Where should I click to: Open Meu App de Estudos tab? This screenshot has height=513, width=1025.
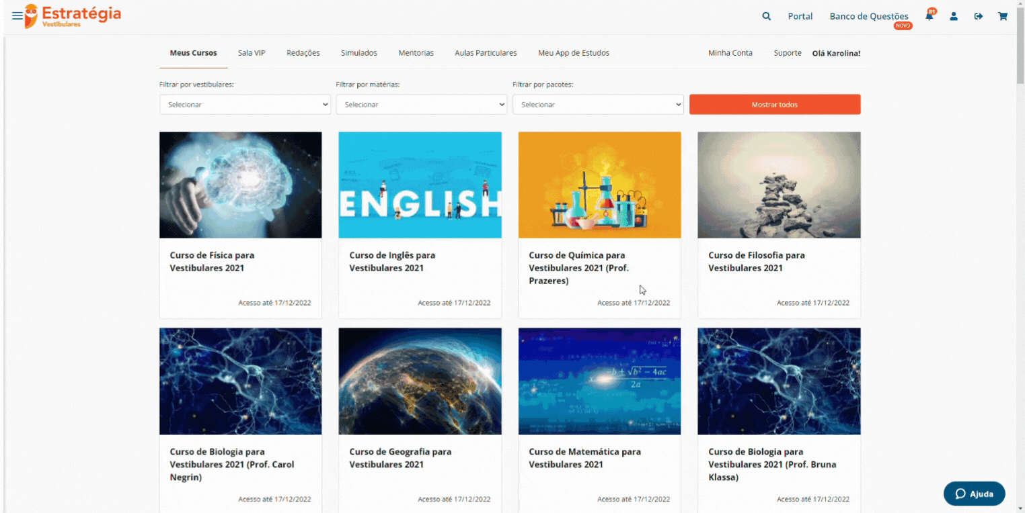coord(574,53)
